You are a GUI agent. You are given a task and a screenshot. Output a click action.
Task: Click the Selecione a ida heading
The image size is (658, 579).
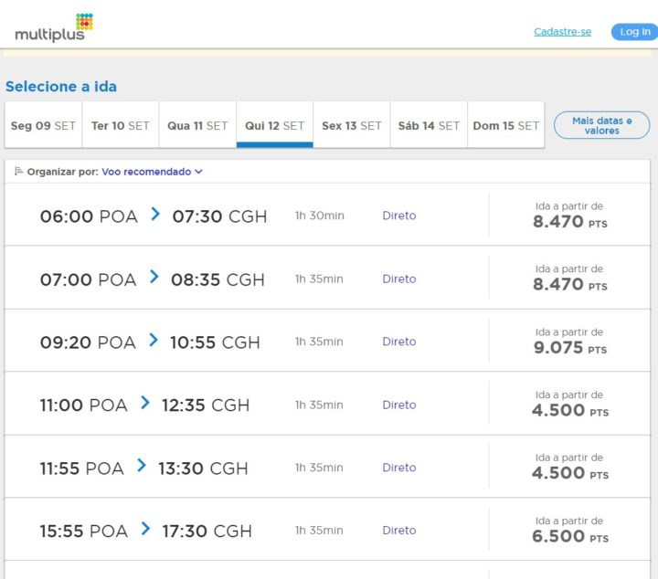point(61,87)
